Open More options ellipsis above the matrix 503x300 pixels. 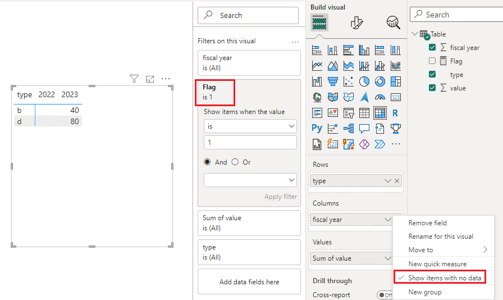[x=166, y=79]
